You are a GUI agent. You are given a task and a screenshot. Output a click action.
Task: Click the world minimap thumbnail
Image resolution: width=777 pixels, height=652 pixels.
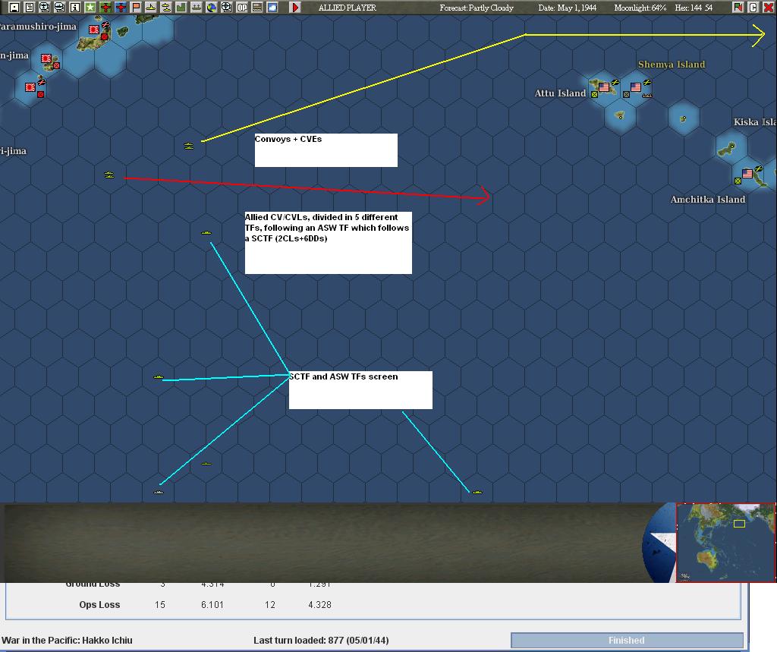[725, 542]
